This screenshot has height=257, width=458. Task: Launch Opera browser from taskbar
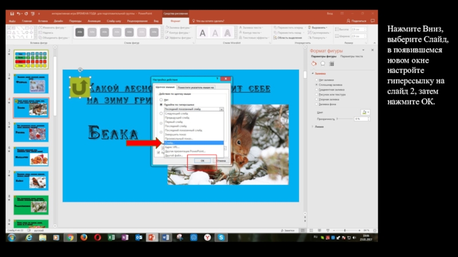pyautogui.click(x=97, y=237)
